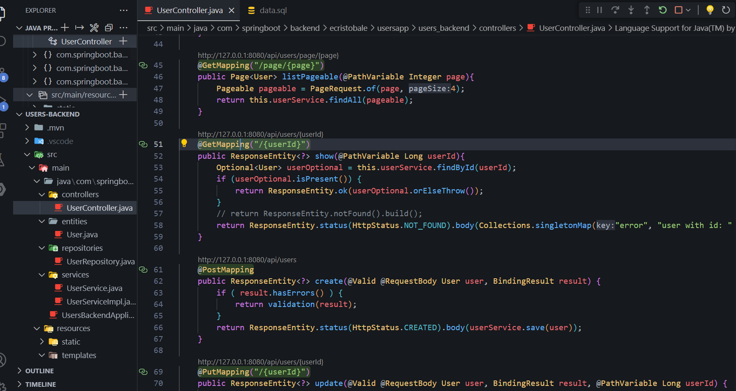Viewport: 736px width, 391px height.
Task: Restart debugging with the green icon
Action: pos(662,10)
